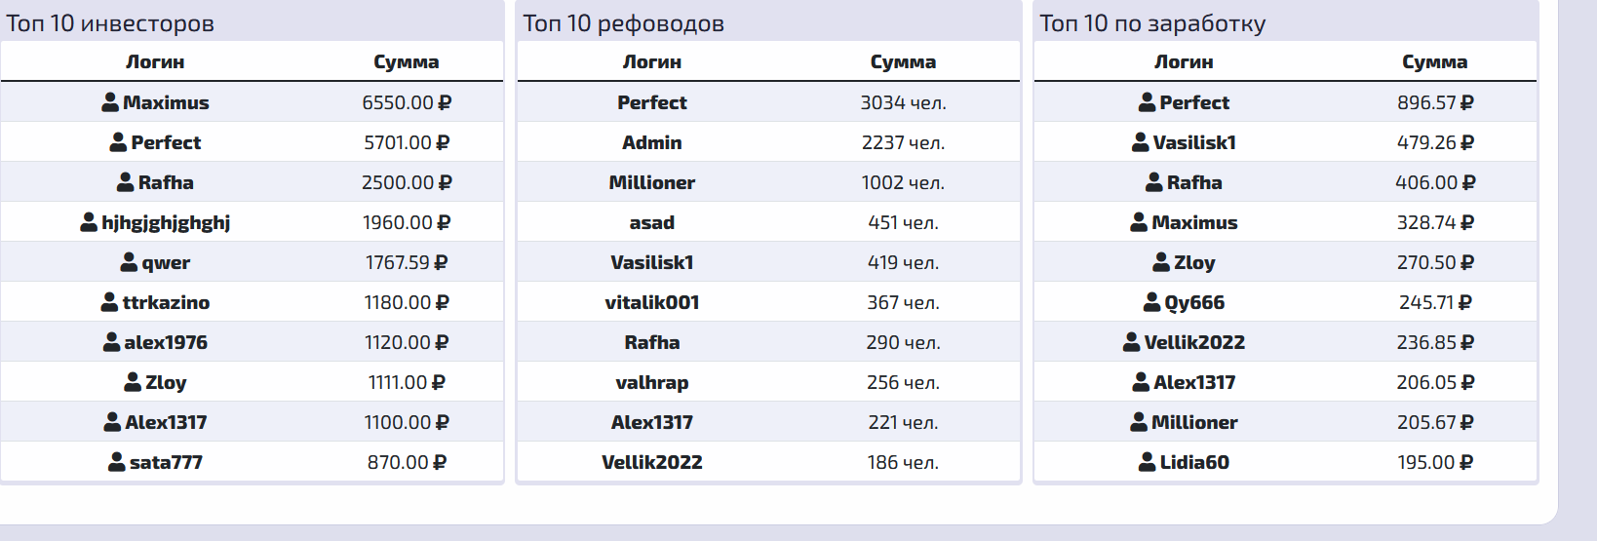Click the user icon beside qwer
Image resolution: width=1597 pixels, height=541 pixels.
(129, 262)
